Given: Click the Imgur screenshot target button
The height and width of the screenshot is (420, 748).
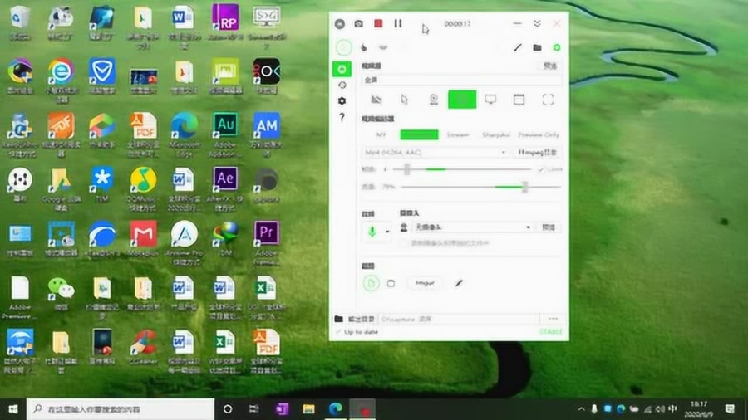Looking at the screenshot, I should (425, 283).
